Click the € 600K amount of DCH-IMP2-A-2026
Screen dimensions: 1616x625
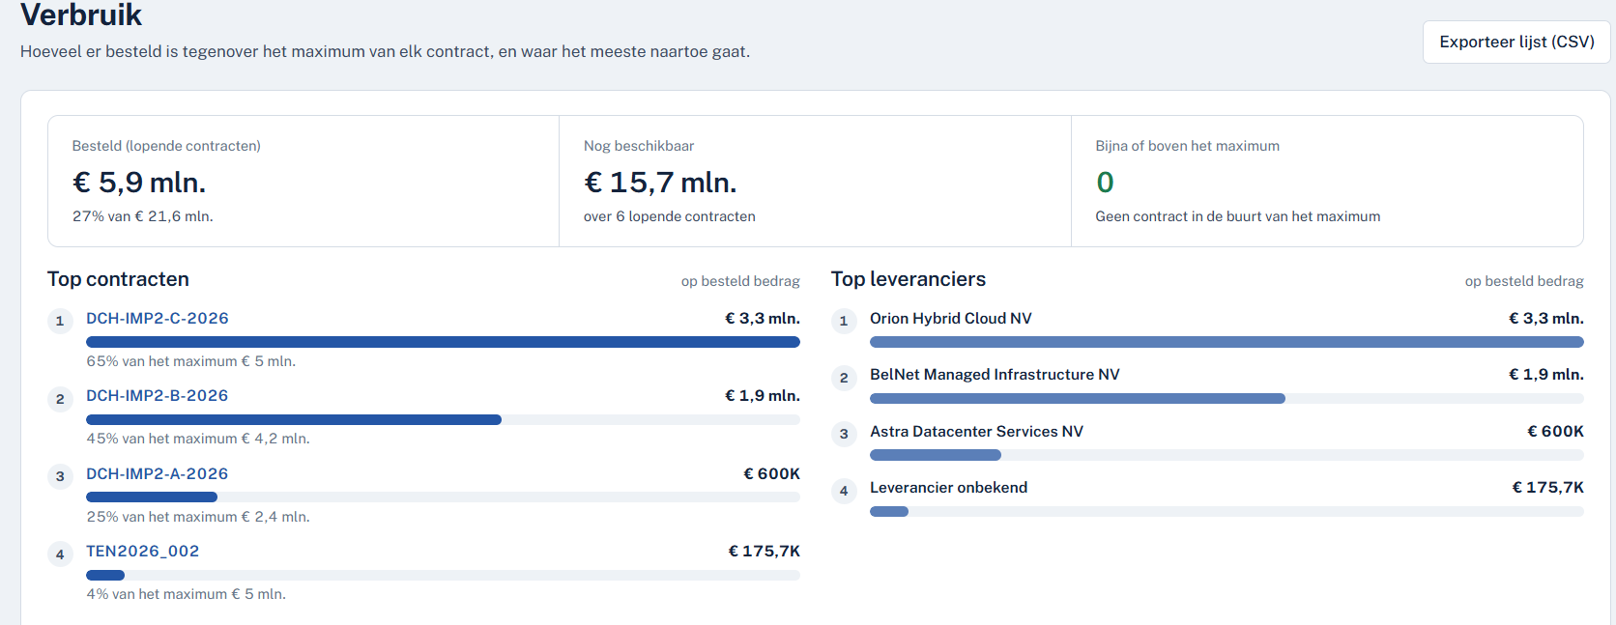coord(771,474)
